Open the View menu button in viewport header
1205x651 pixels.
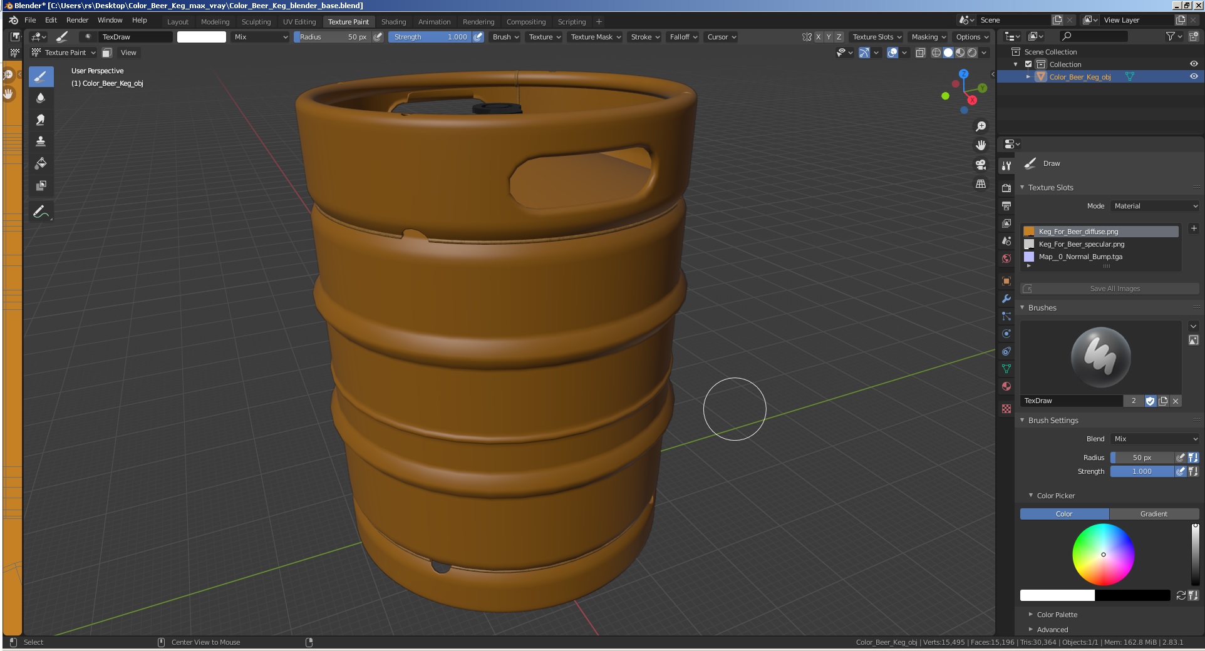pos(128,53)
